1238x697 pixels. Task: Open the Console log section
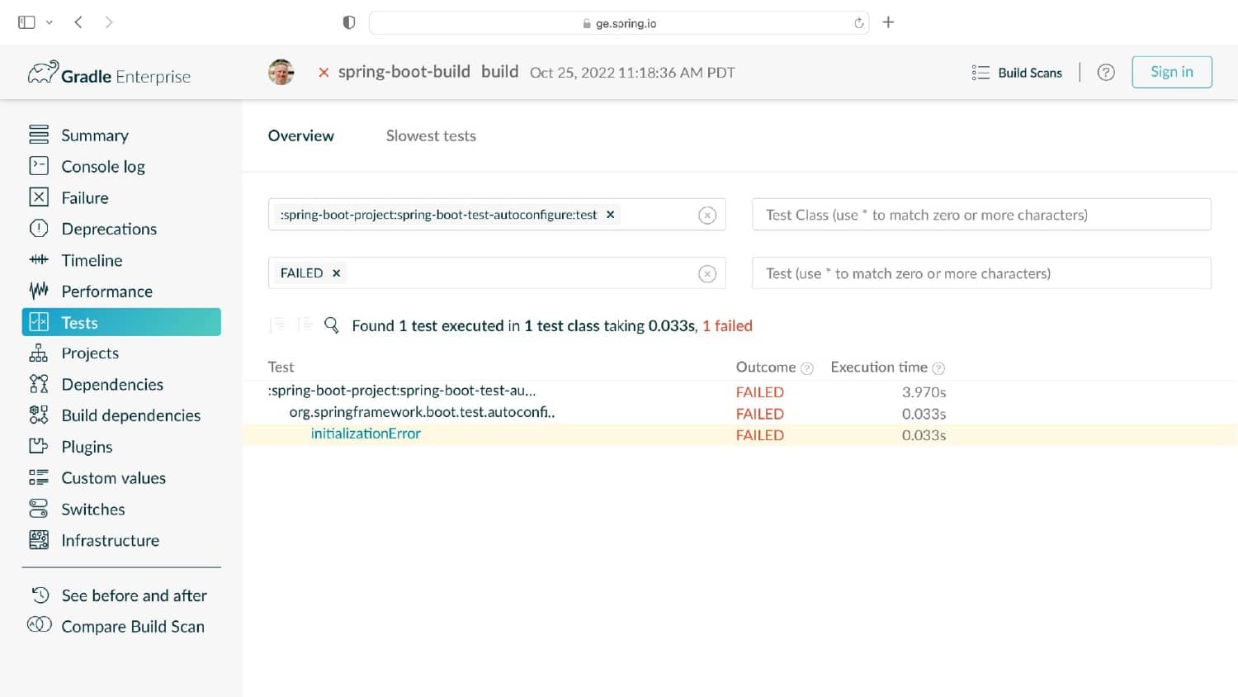tap(103, 166)
